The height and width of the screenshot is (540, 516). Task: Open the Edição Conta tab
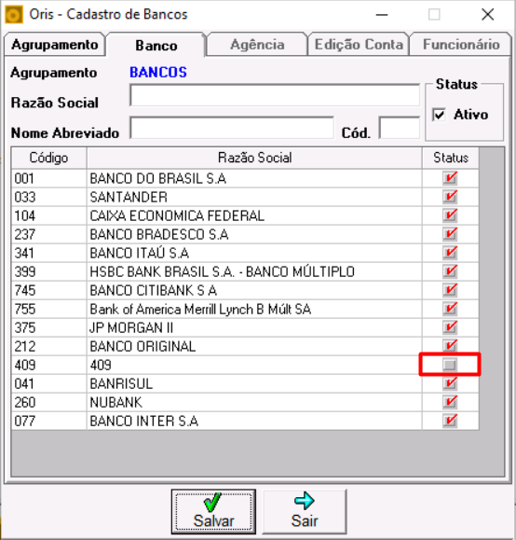click(359, 45)
